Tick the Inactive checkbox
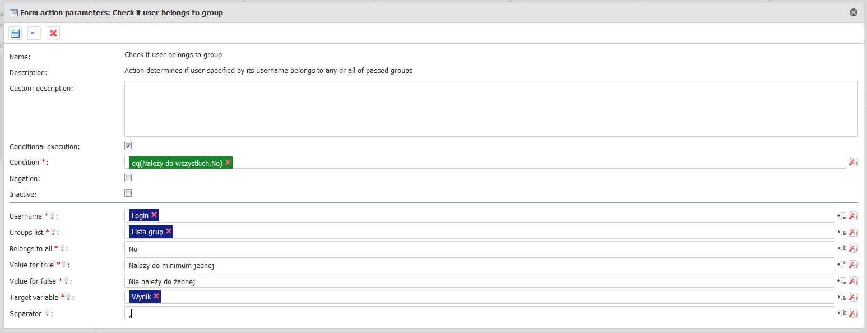 [x=128, y=193]
